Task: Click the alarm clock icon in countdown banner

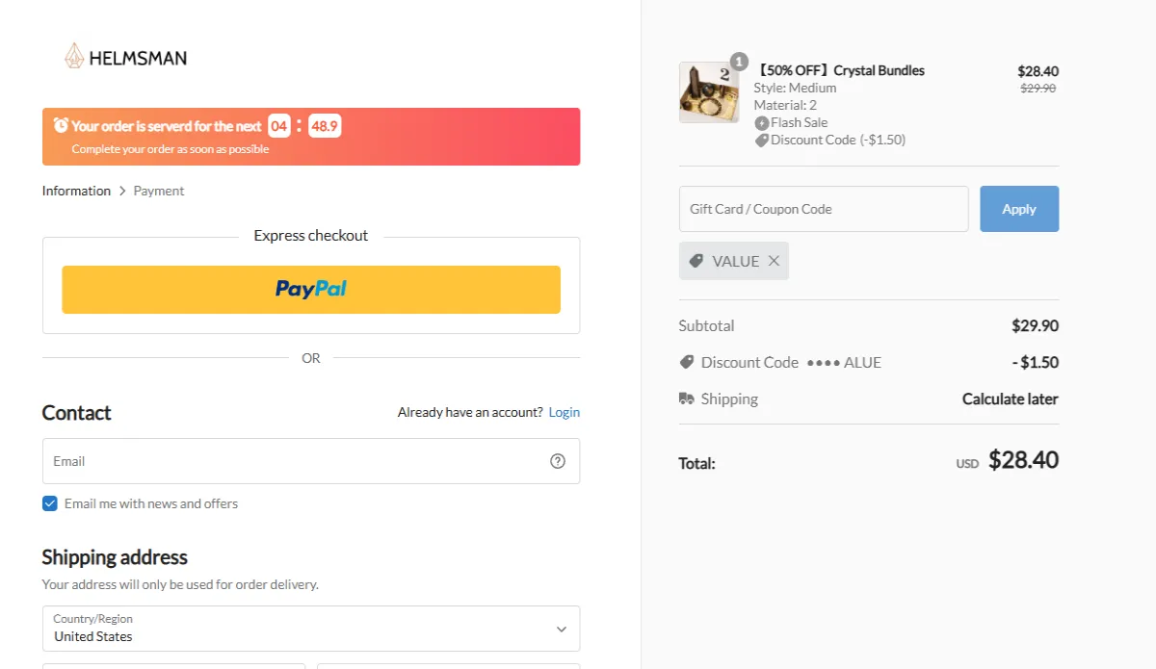Action: tap(61, 124)
